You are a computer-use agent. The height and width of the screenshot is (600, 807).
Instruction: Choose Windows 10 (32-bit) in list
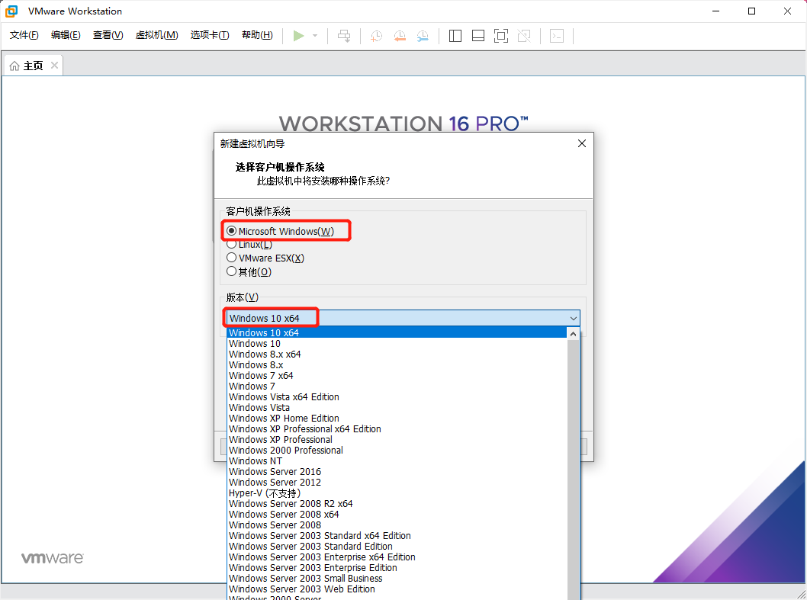[397, 344]
